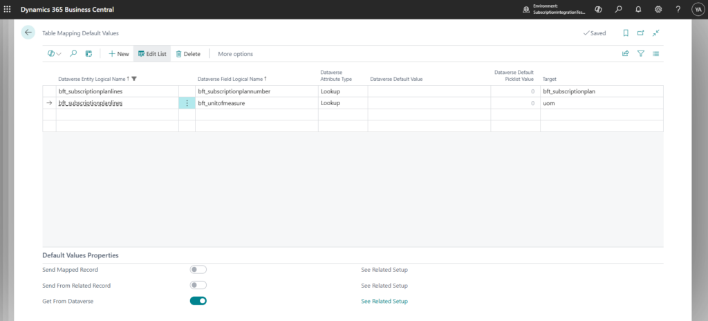Disable the Get From Dataverse toggle
This screenshot has height=321, width=708.
pos(198,301)
